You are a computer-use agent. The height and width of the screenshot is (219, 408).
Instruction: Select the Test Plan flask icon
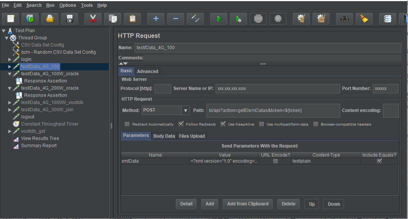[x=10, y=31]
